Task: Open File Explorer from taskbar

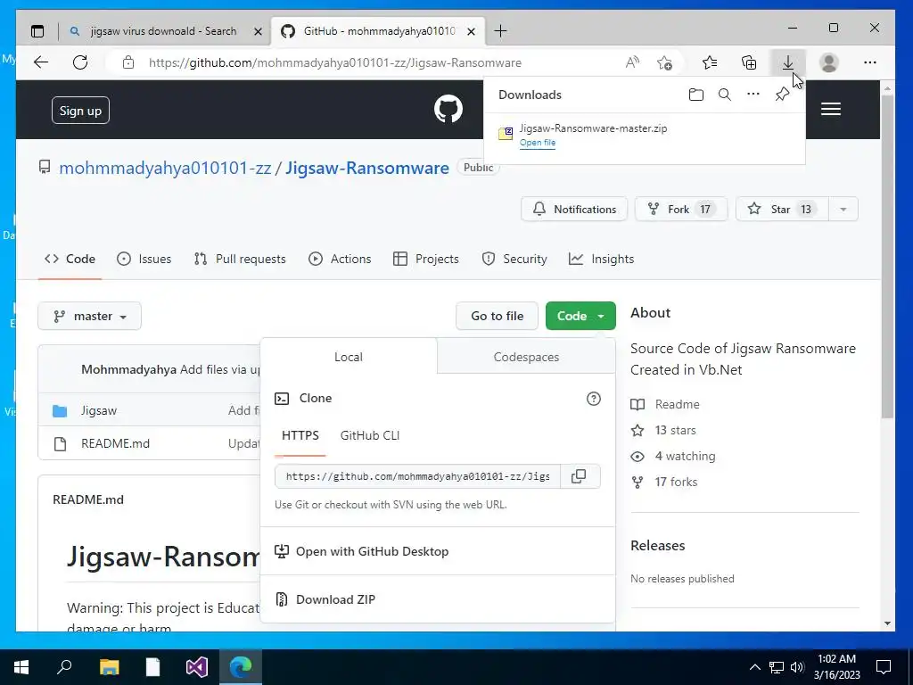Action: pyautogui.click(x=109, y=667)
